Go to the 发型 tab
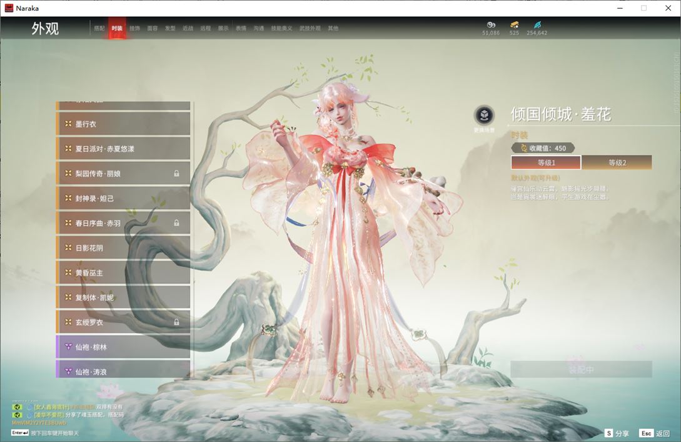The height and width of the screenshot is (442, 681). (170, 28)
